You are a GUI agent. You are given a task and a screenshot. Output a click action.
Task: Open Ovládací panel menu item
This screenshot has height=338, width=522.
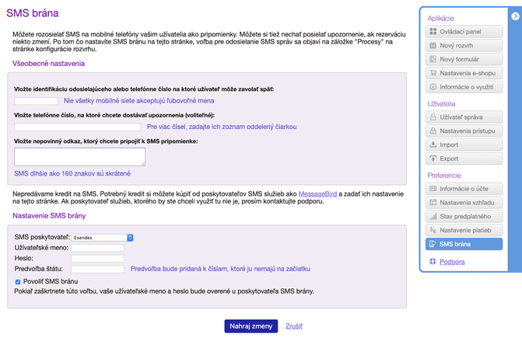pyautogui.click(x=464, y=32)
